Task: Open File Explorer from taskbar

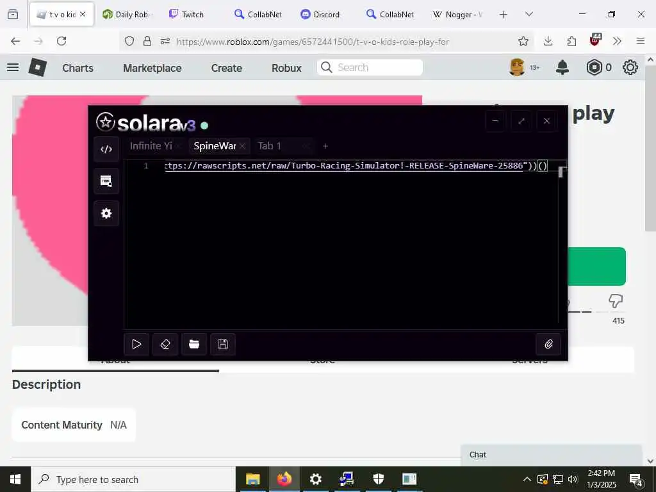Action: (252, 479)
